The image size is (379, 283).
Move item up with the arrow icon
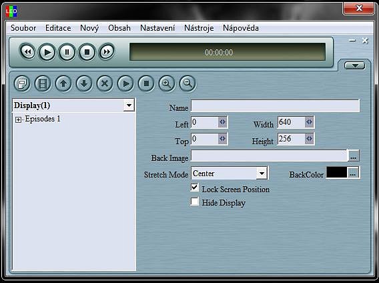(x=63, y=83)
